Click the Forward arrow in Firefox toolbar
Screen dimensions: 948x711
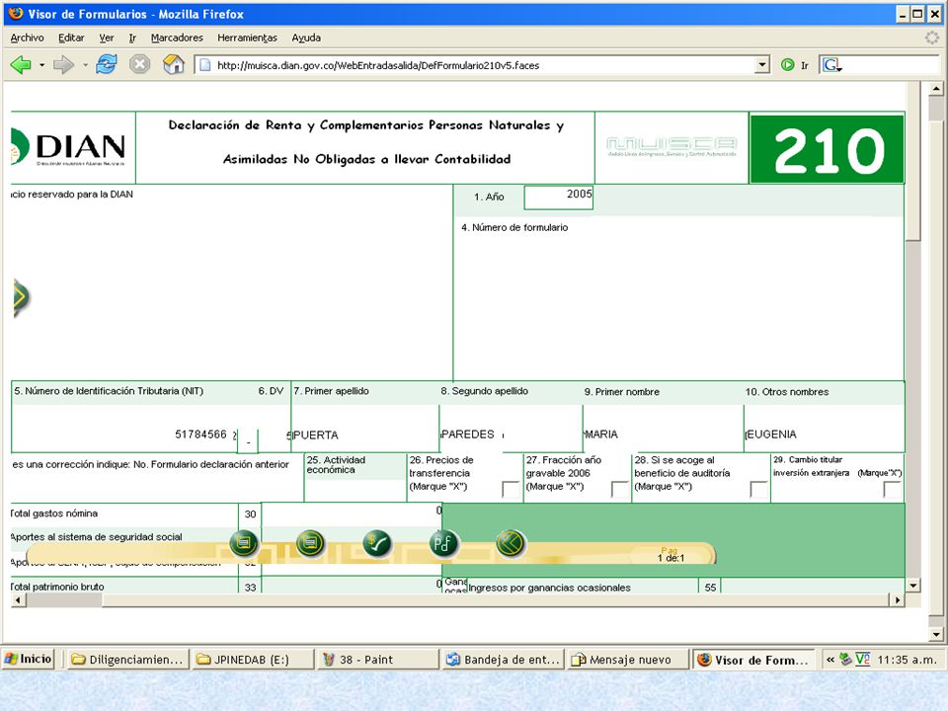pos(63,64)
